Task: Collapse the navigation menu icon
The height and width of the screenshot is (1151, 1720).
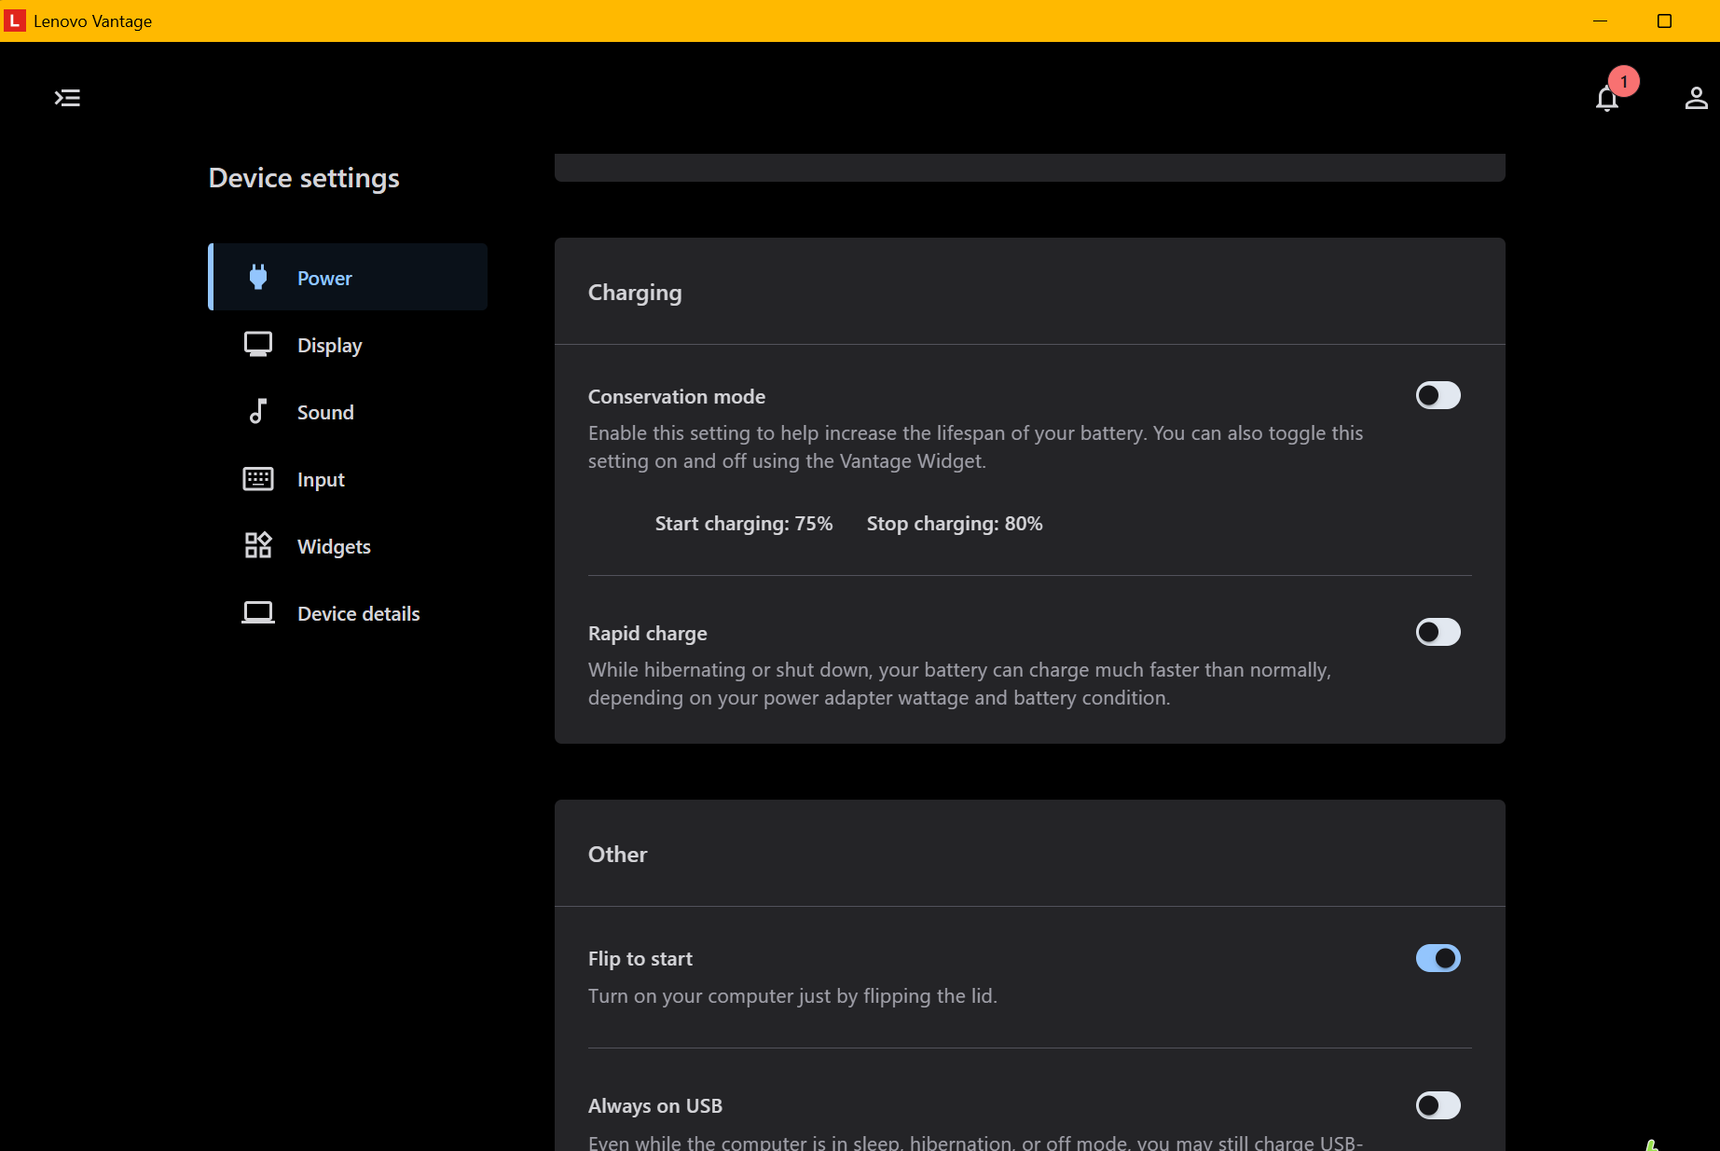Action: point(67,98)
